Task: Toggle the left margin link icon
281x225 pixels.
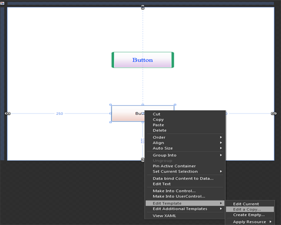Action: pyautogui.click(x=8, y=114)
